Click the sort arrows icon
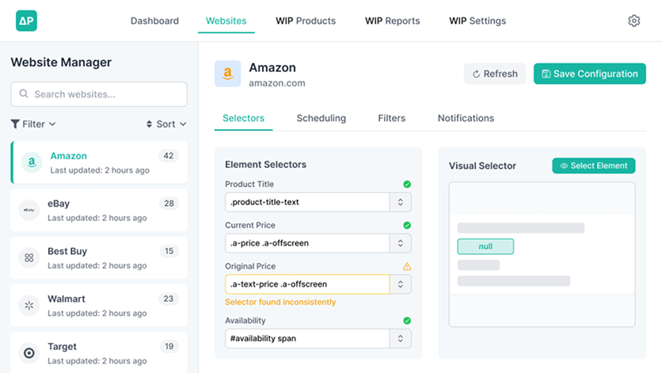Screen dimensions: 662x373 (x=149, y=124)
